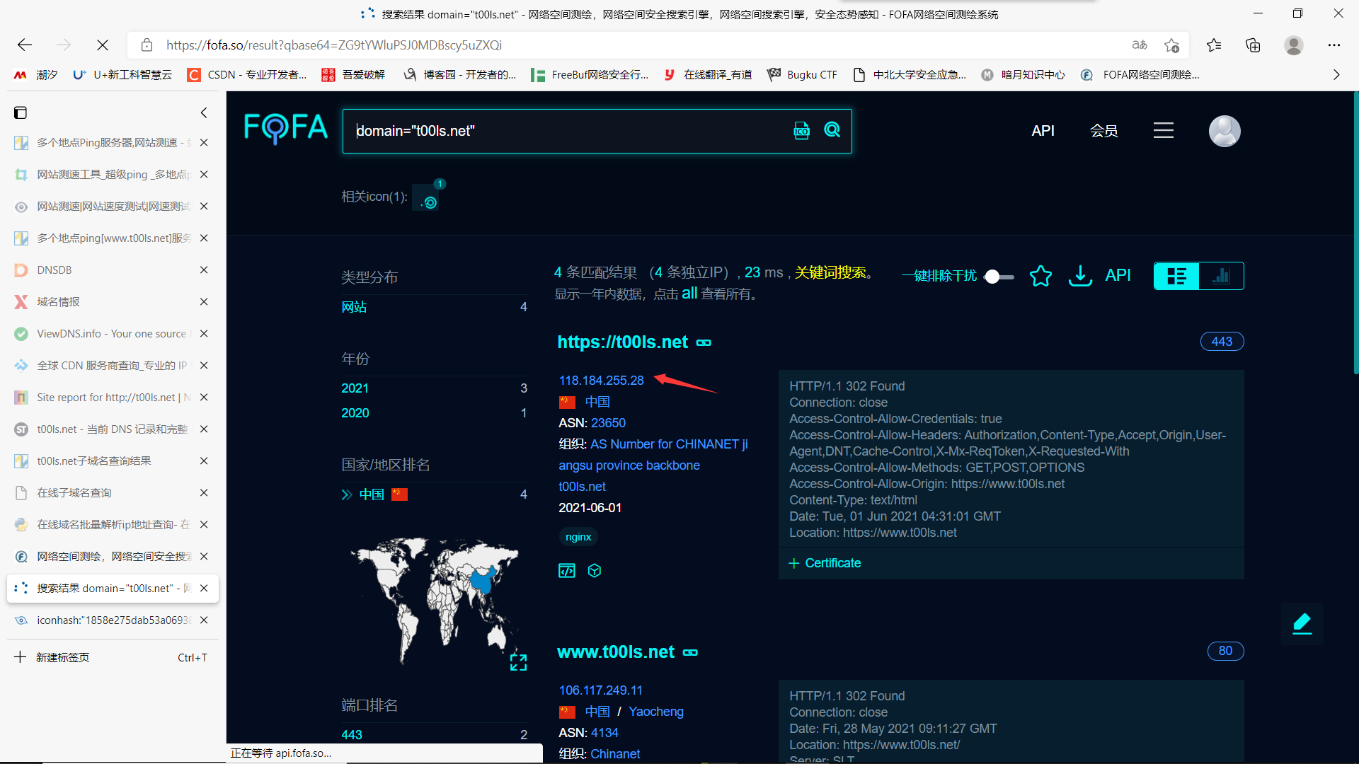Expand the Certificate section

click(825, 563)
